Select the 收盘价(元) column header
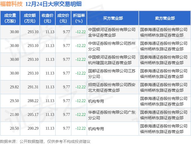Viewport: 191px width, 144px height. pyautogui.click(x=47, y=18)
